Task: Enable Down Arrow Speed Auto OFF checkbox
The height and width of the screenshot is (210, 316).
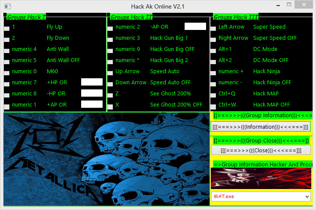Action: point(110,84)
